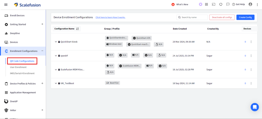Open Device Profiles & Policies

click(x=23, y=84)
